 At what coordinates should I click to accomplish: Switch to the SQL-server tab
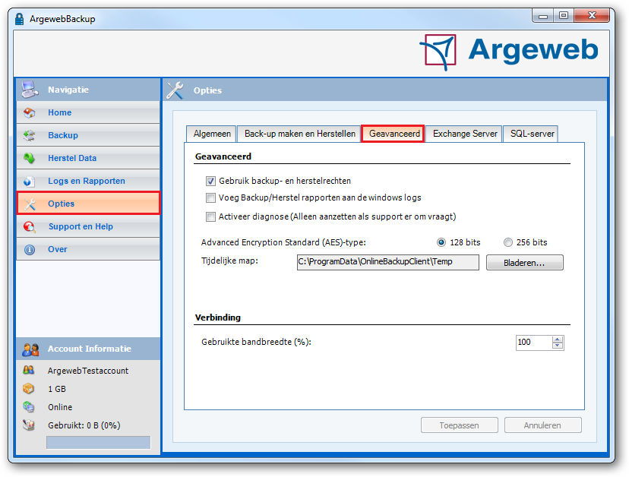[x=532, y=134]
